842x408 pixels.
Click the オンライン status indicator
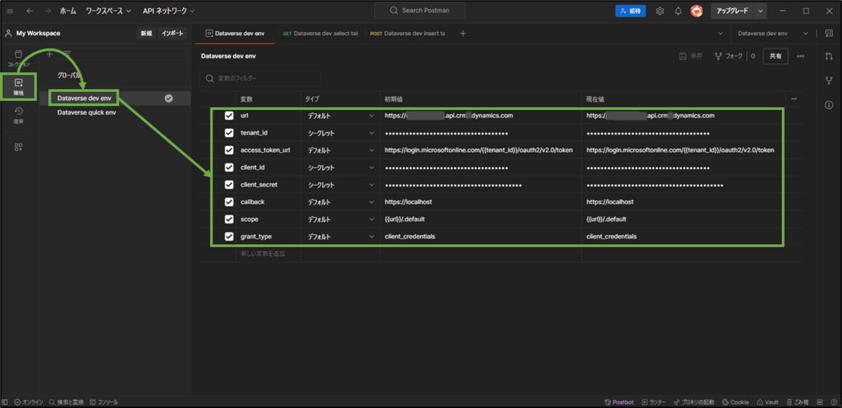29,402
